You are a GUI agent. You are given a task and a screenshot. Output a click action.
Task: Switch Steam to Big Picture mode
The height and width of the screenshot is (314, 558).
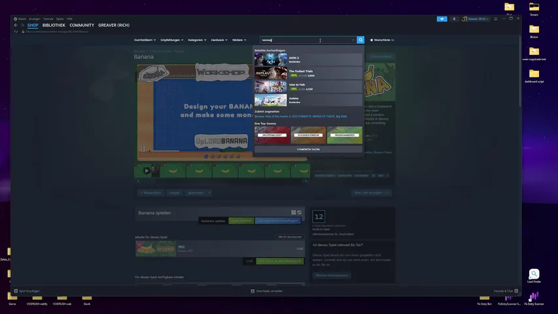tap(495, 19)
